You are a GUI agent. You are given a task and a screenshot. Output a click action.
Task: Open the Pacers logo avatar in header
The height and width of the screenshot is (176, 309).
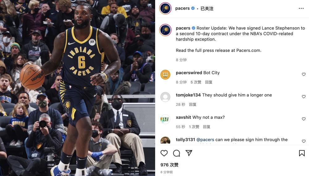pyautogui.click(x=165, y=8)
